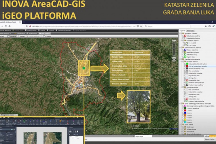Toggle the Katastarska opština layer checkbox
Screen dimensions: 216x144
coord(183,36)
